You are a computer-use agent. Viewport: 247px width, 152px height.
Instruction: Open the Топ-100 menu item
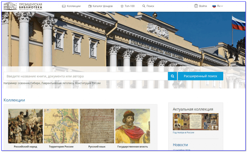[129, 6]
